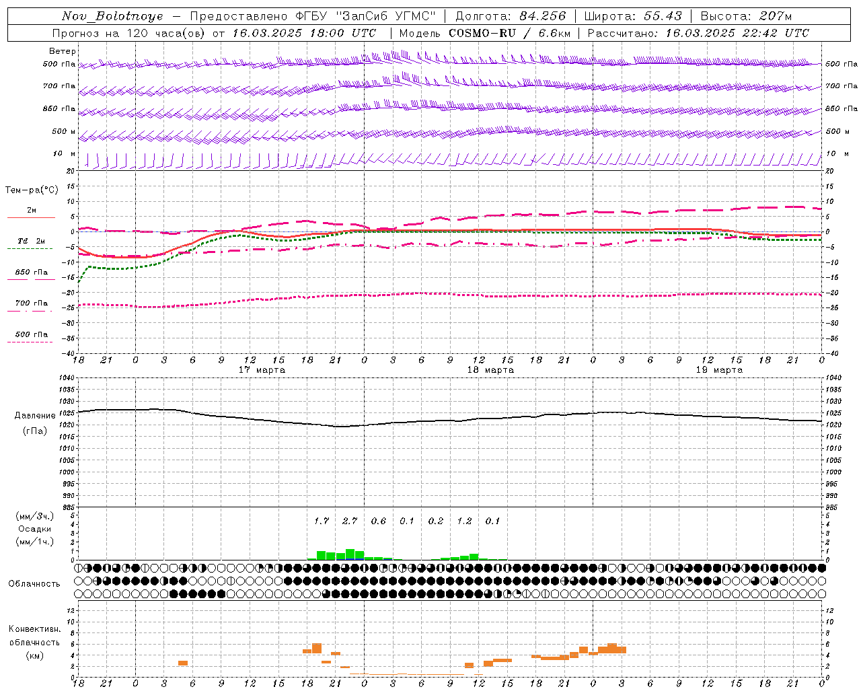Click the 850 гПа legend entry in temperature panel
The height and width of the screenshot is (689, 861).
[x=31, y=273]
